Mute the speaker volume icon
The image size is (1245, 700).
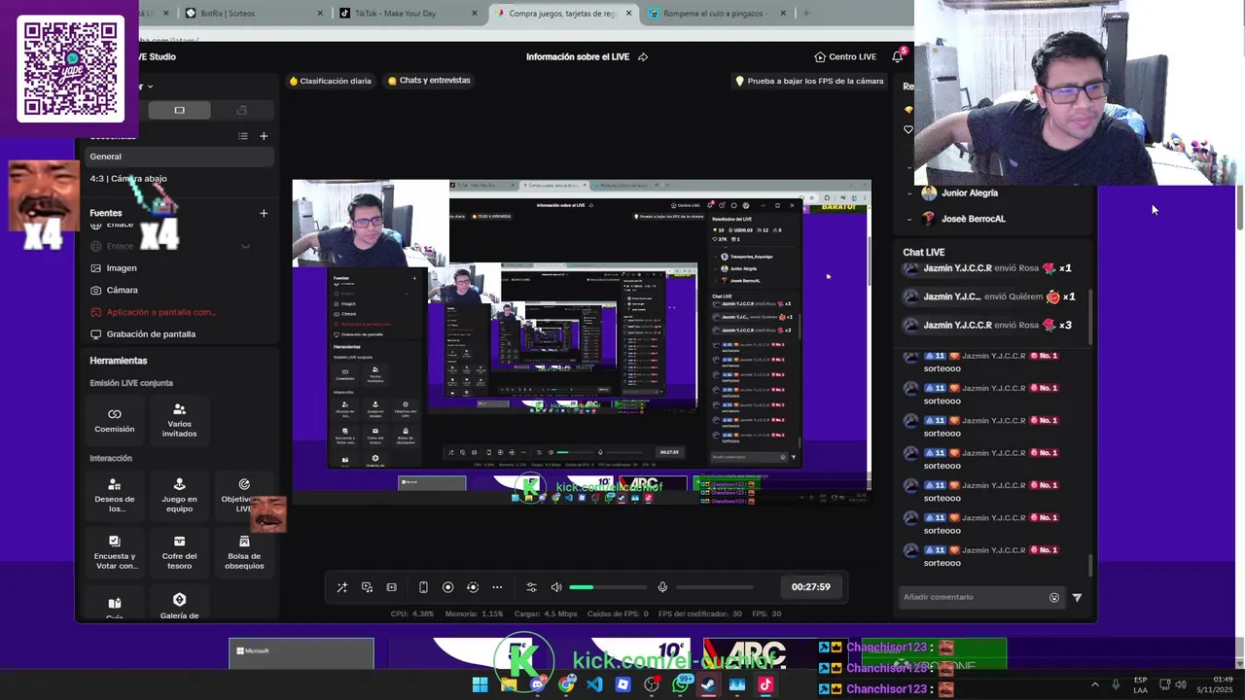556,587
